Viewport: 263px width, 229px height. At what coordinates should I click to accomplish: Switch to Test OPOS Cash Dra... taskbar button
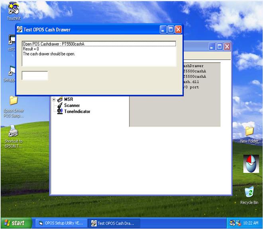(114, 223)
